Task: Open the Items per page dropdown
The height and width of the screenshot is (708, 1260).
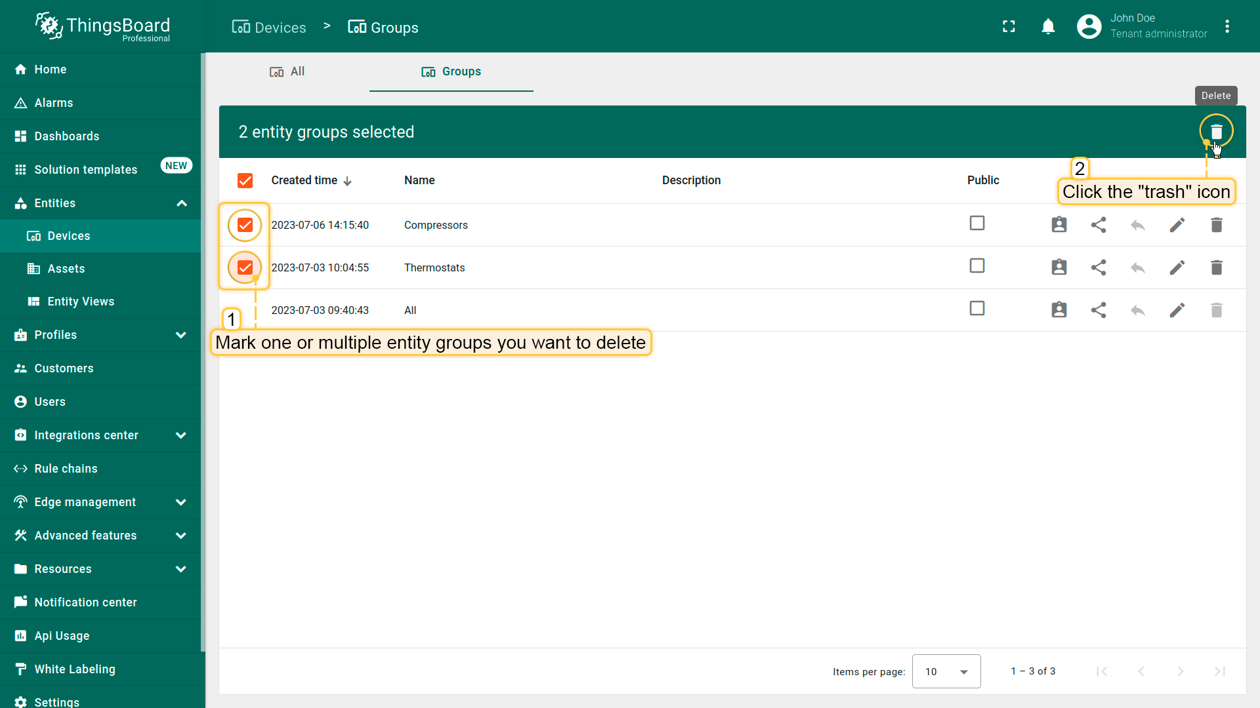Action: [x=946, y=671]
